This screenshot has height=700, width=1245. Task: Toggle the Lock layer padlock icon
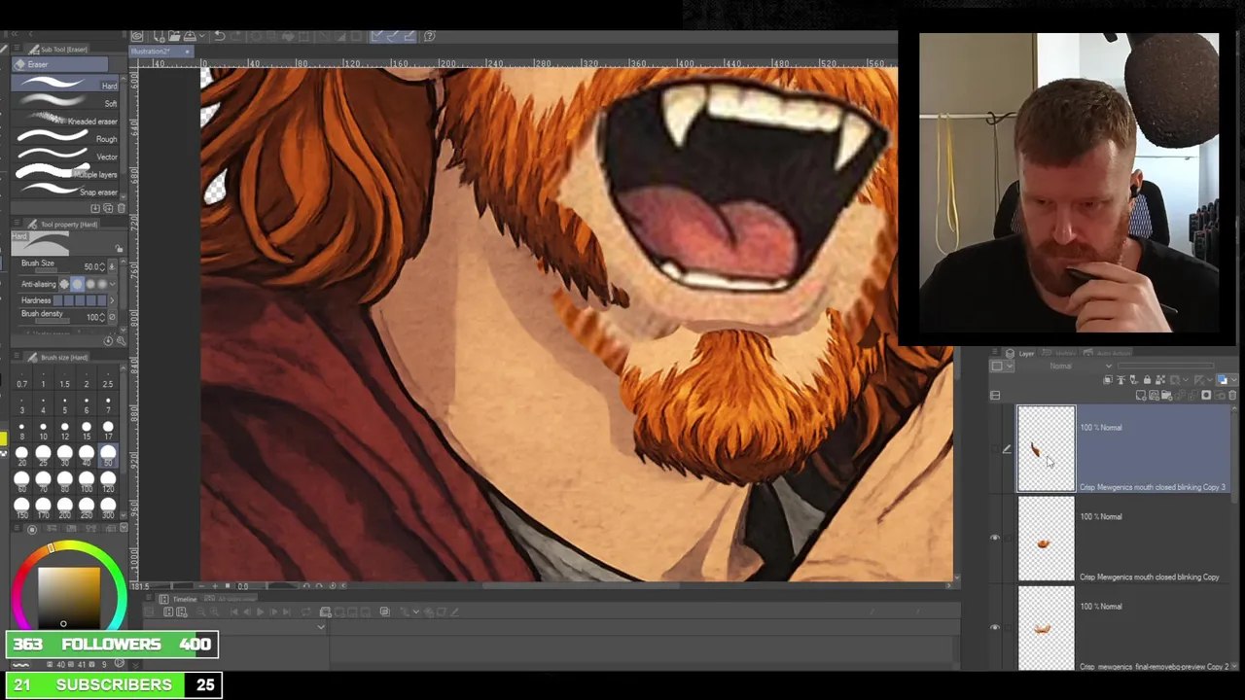(1147, 380)
